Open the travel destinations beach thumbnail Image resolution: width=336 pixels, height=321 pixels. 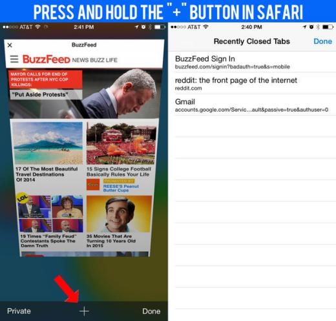click(48, 143)
